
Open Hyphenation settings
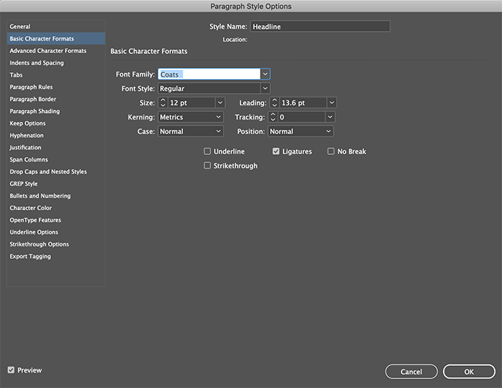pyautogui.click(x=56, y=136)
